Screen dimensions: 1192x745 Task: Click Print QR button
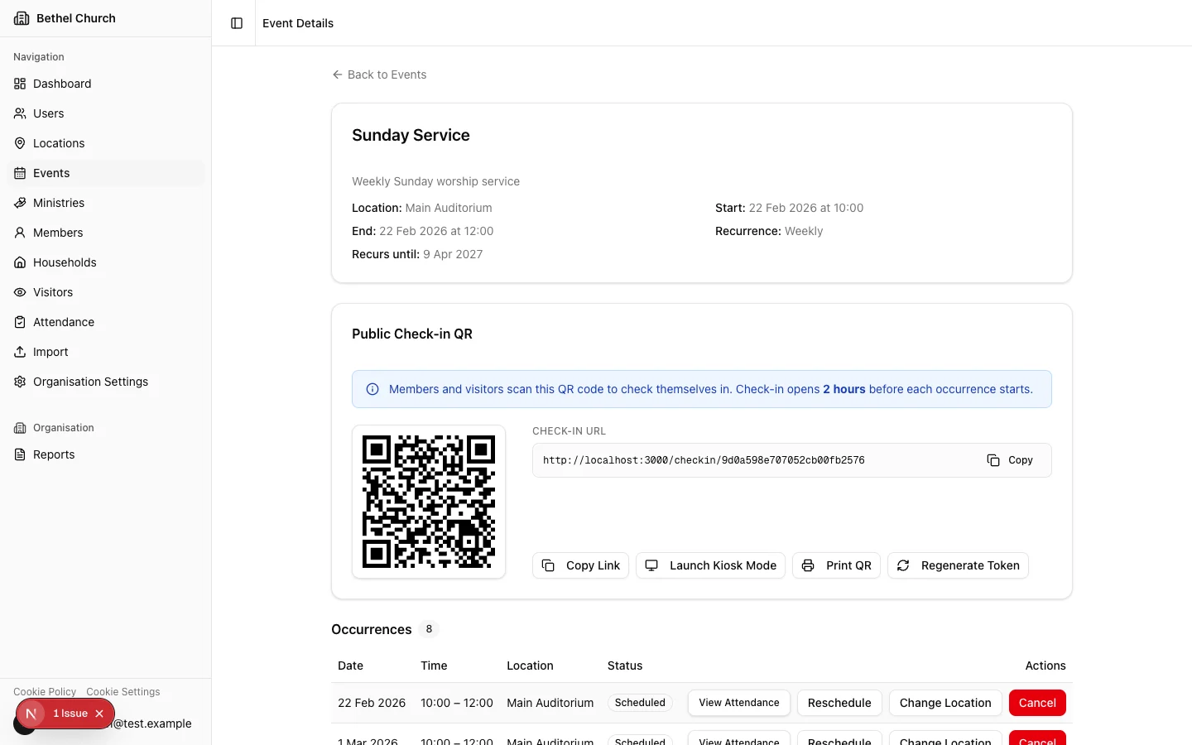click(x=836, y=565)
